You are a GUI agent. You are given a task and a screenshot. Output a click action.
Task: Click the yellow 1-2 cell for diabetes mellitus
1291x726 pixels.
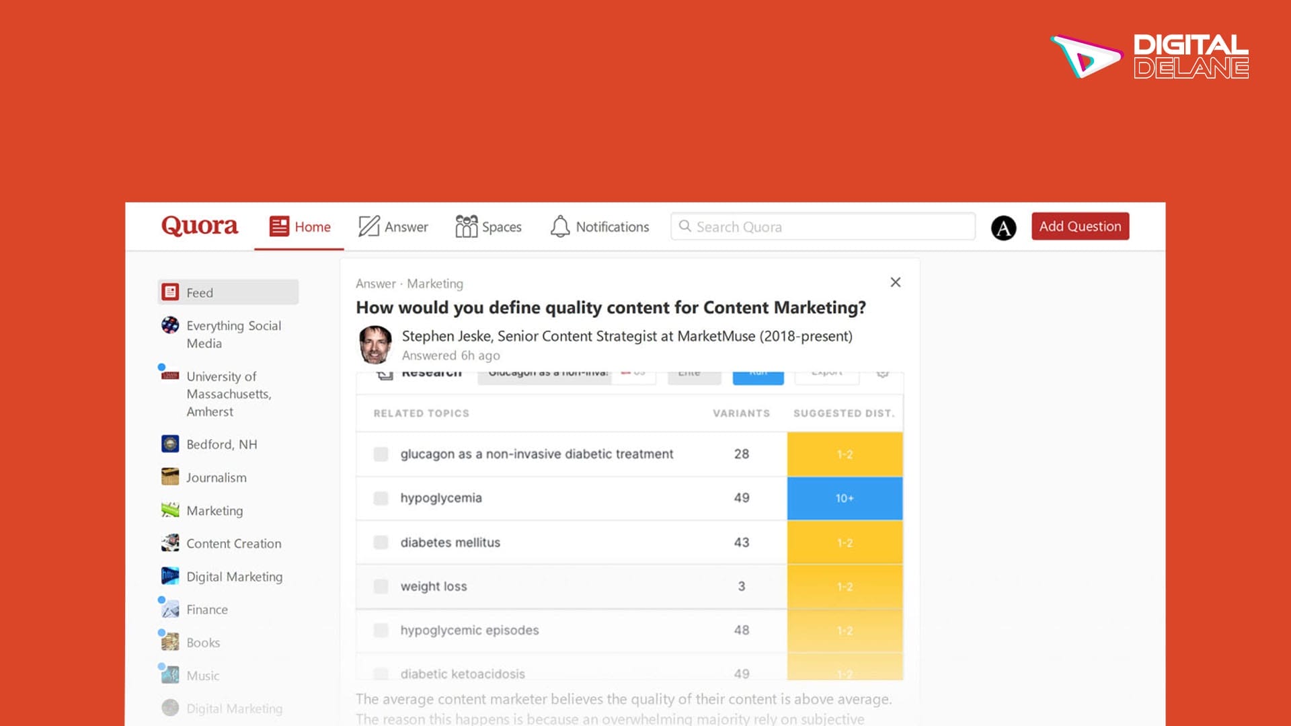(845, 542)
